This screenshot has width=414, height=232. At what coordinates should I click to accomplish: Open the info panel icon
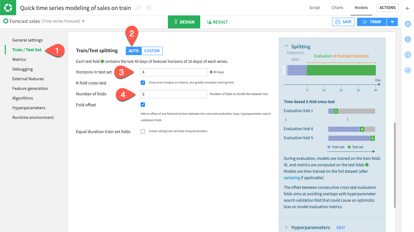(x=408, y=39)
